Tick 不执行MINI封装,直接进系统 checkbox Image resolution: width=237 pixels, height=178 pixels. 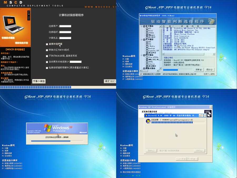(x=47, y=56)
